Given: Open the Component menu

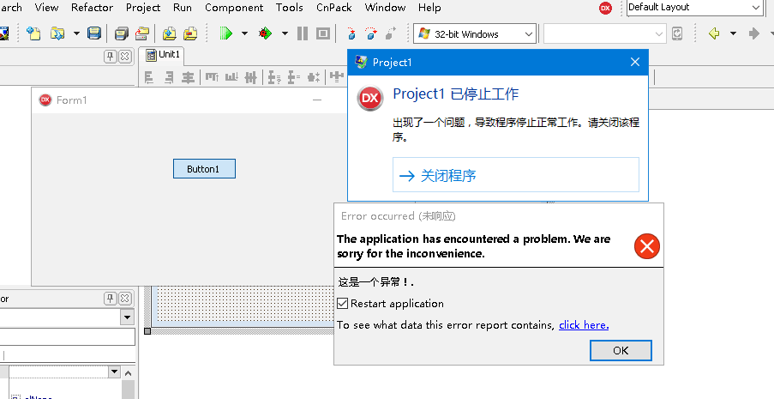Looking at the screenshot, I should click(234, 8).
